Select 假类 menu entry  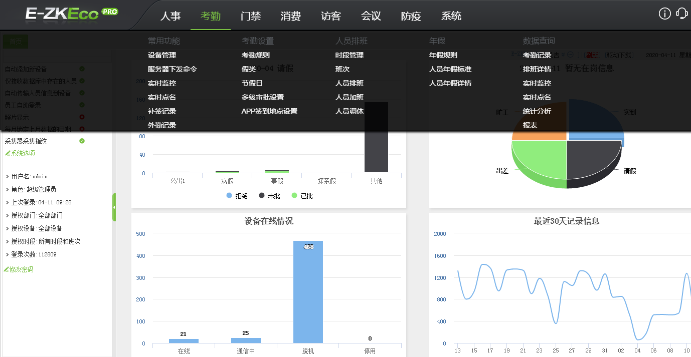tap(249, 69)
